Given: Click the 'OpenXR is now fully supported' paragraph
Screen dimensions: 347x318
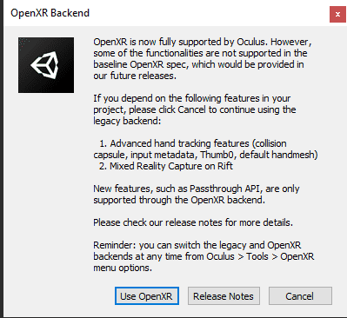Looking at the screenshot, I should point(203,59).
